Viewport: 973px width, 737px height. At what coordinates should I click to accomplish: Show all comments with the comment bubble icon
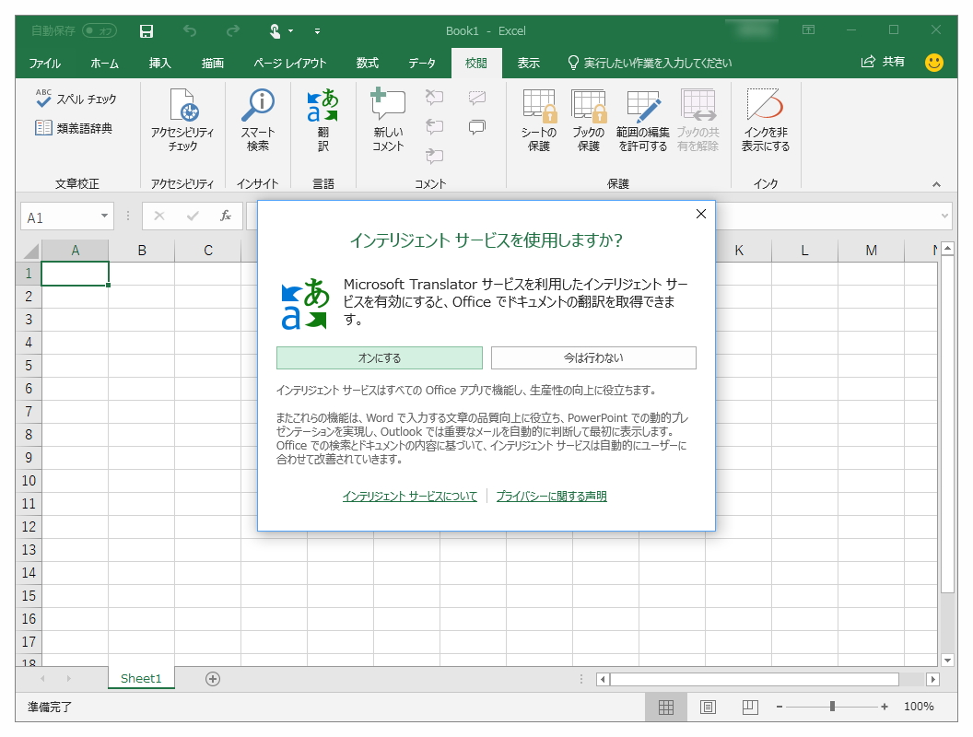coord(476,128)
